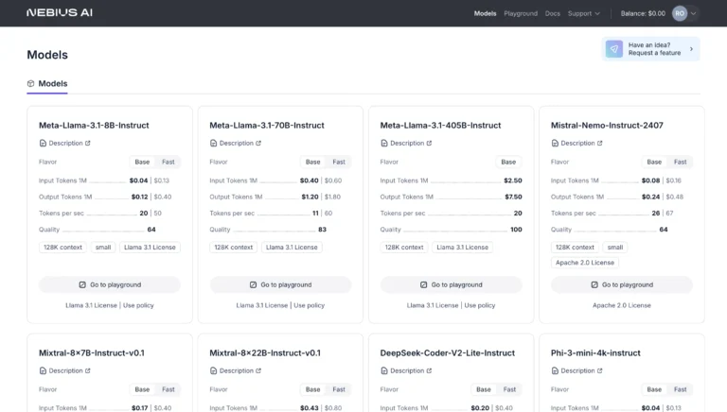This screenshot has height=412, width=727.
Task: Click 128K context tag on Meta-Llama-3.1-8B card
Action: (x=62, y=248)
